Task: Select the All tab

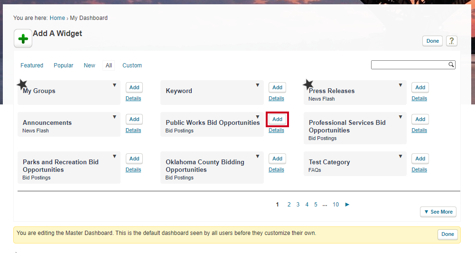Action: (109, 66)
